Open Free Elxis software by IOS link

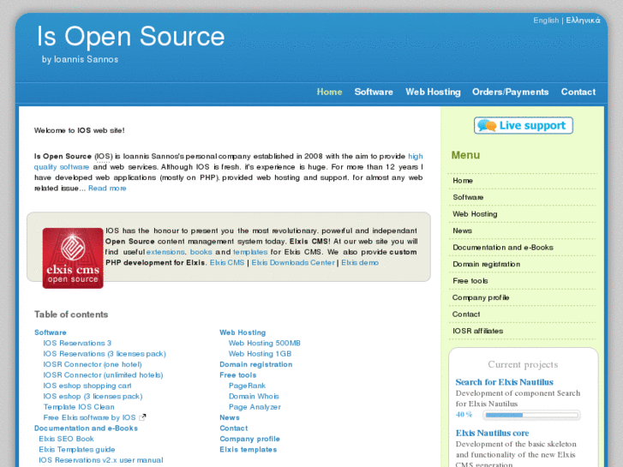[x=89, y=417]
